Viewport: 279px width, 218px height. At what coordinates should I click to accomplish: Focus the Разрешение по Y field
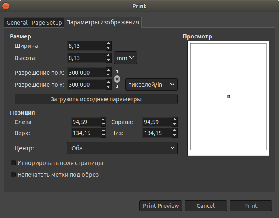pos(86,85)
